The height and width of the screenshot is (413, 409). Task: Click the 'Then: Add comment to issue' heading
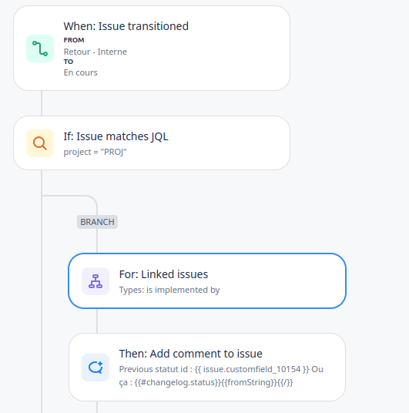click(x=191, y=354)
